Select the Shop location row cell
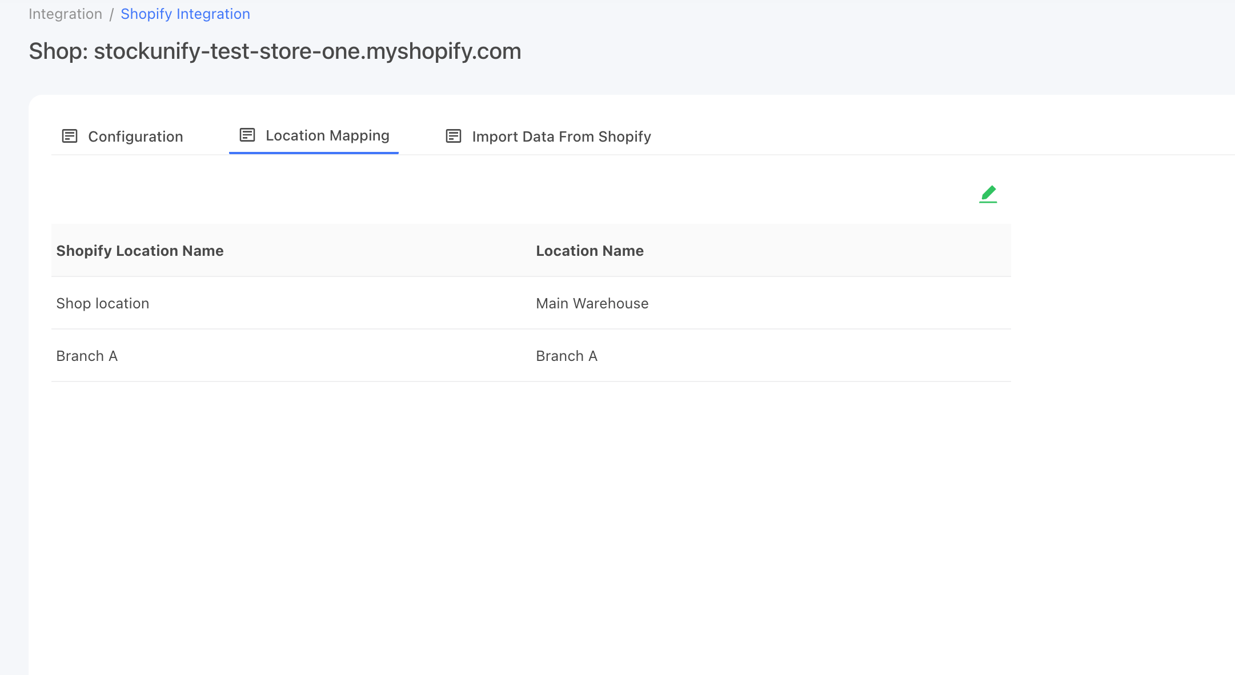Image resolution: width=1235 pixels, height=675 pixels. 103,303
